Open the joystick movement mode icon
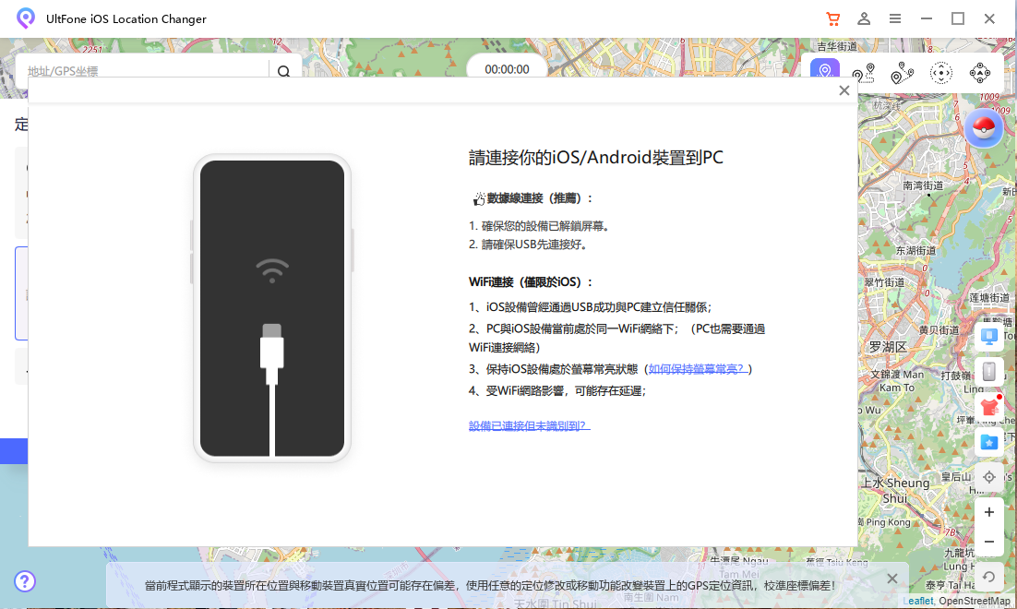Screen dimensions: 1017x609 point(940,71)
